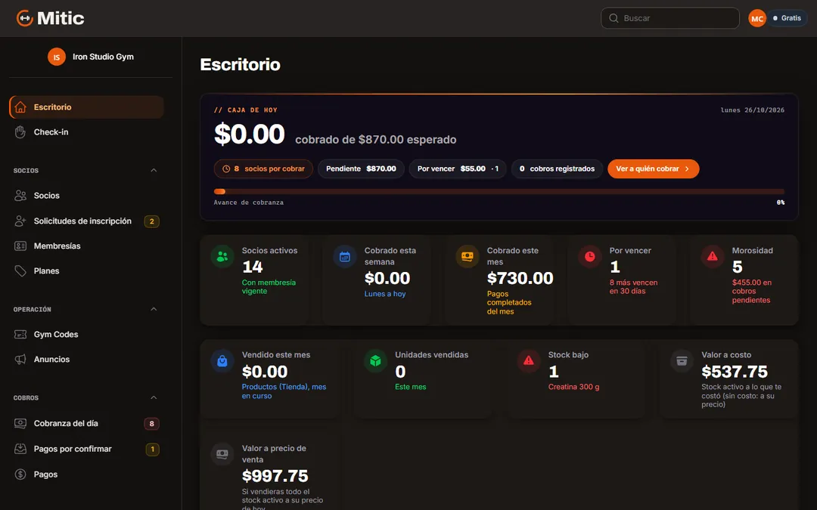Click the Por vencer $55.00 pill
This screenshot has width=817, height=510.
[458, 168]
